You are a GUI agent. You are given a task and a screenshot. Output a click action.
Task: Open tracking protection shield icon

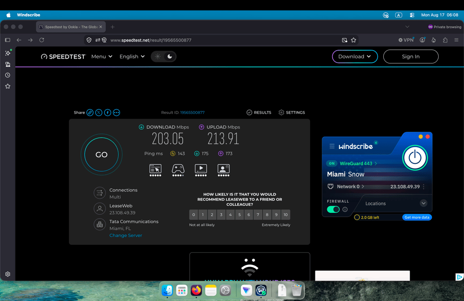pyautogui.click(x=89, y=40)
